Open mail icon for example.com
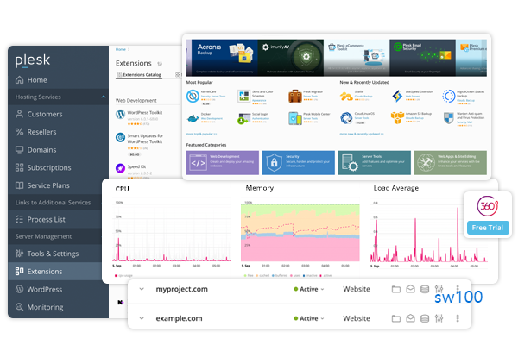 pyautogui.click(x=410, y=318)
